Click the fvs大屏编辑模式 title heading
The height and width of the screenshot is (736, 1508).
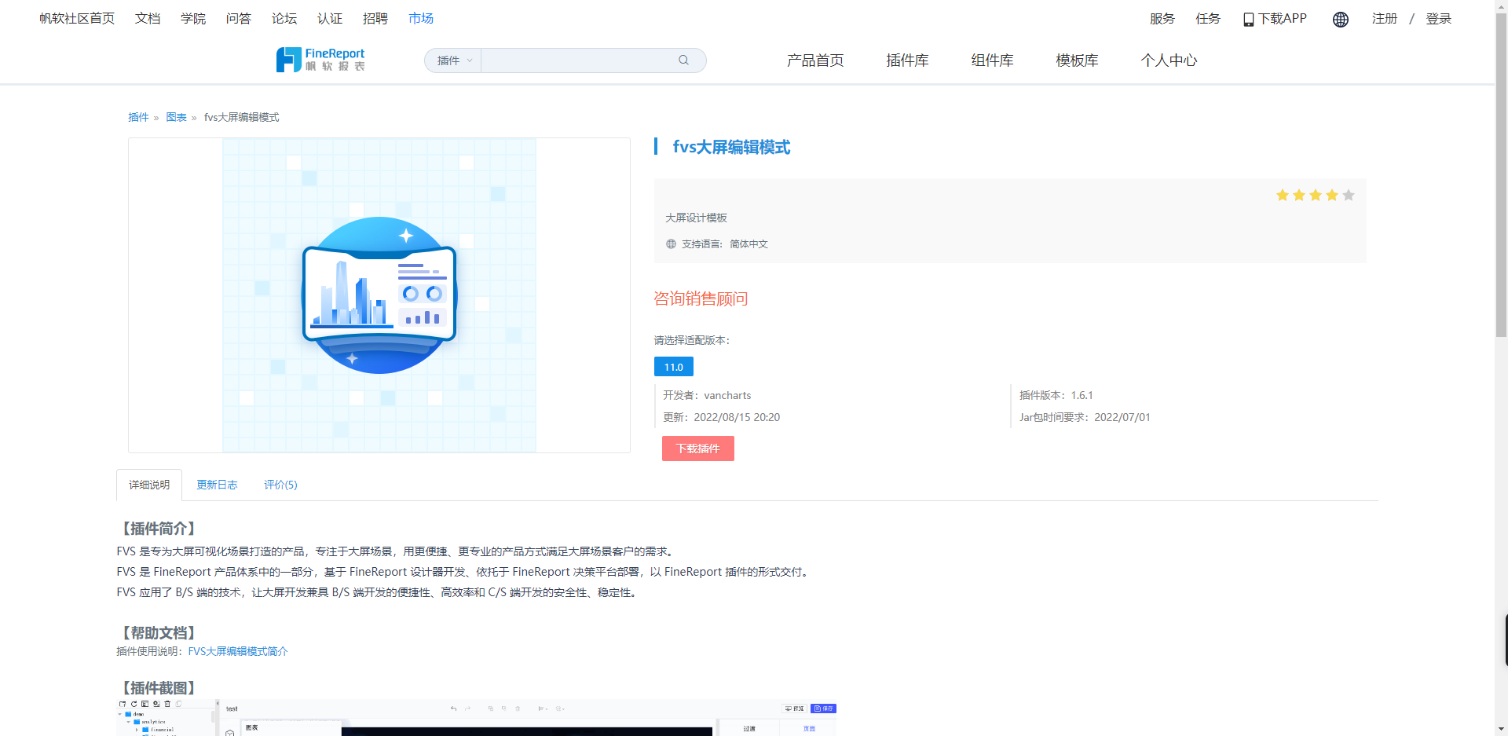click(x=731, y=148)
